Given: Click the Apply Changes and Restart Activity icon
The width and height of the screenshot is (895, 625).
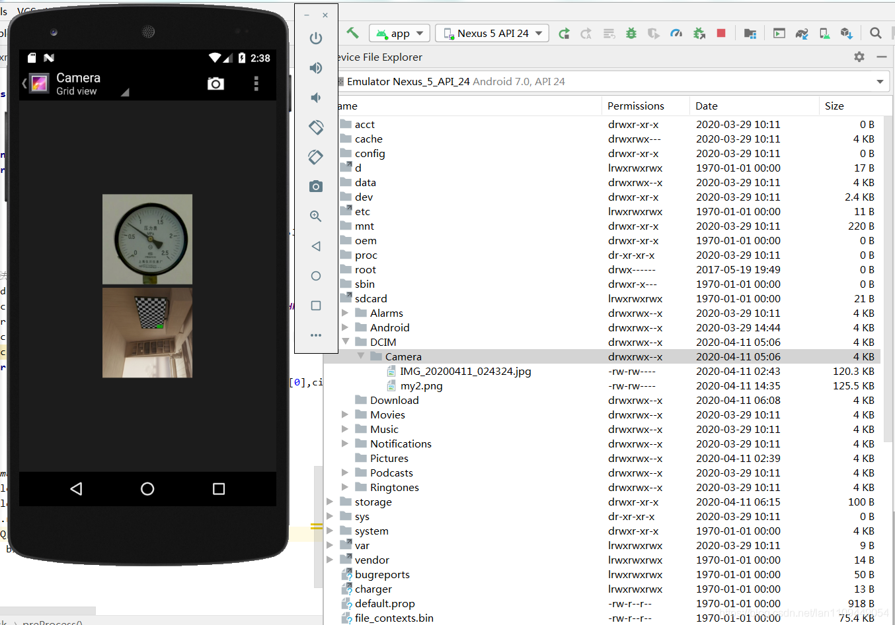Looking at the screenshot, I should (564, 34).
